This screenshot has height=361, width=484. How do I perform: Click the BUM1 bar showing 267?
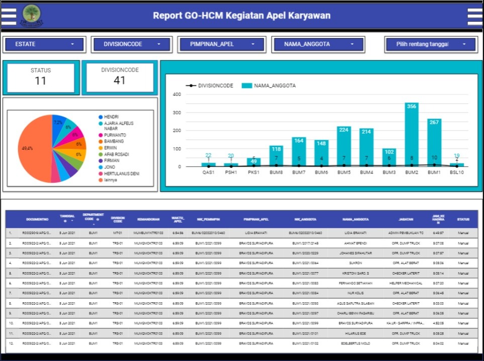pyautogui.click(x=434, y=143)
